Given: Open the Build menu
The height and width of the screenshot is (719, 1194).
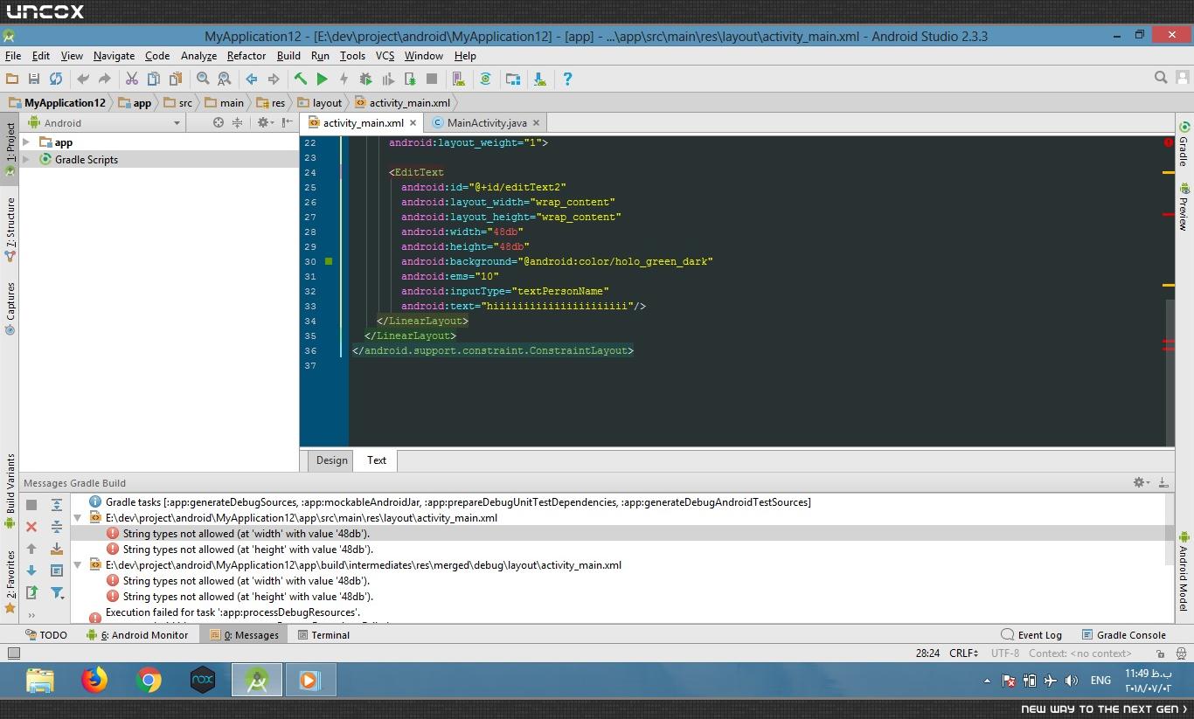Looking at the screenshot, I should point(288,55).
